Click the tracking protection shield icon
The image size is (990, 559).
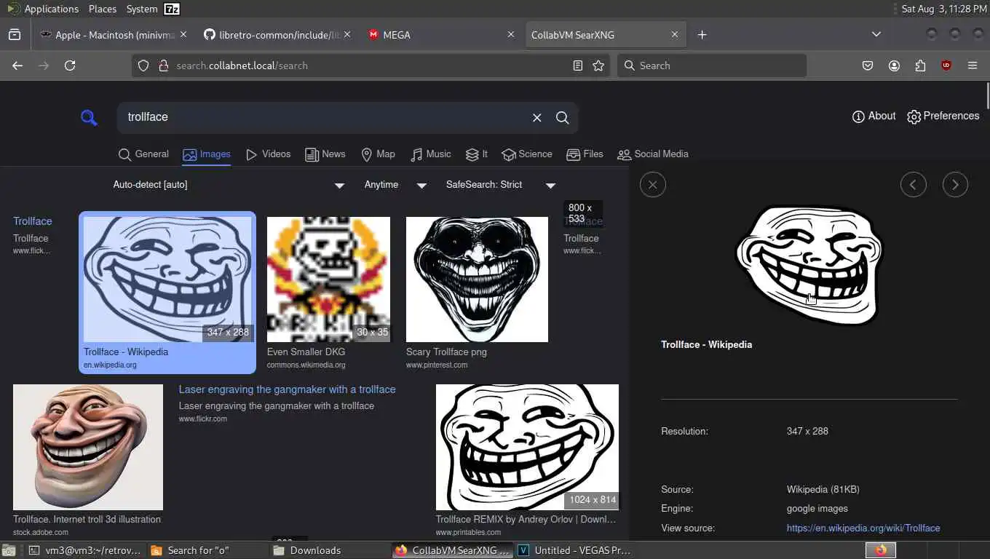click(x=143, y=66)
